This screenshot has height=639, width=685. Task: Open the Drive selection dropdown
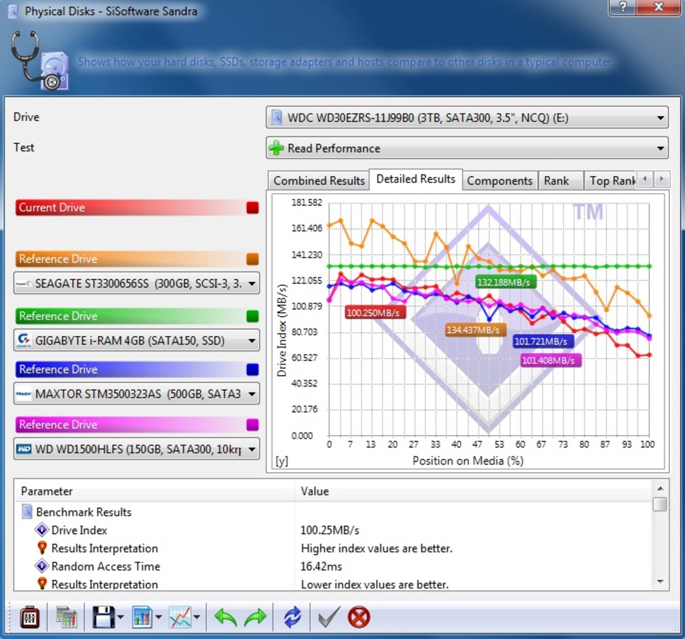point(467,118)
